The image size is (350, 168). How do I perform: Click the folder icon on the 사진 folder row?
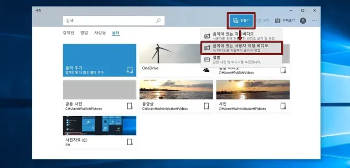point(283,106)
